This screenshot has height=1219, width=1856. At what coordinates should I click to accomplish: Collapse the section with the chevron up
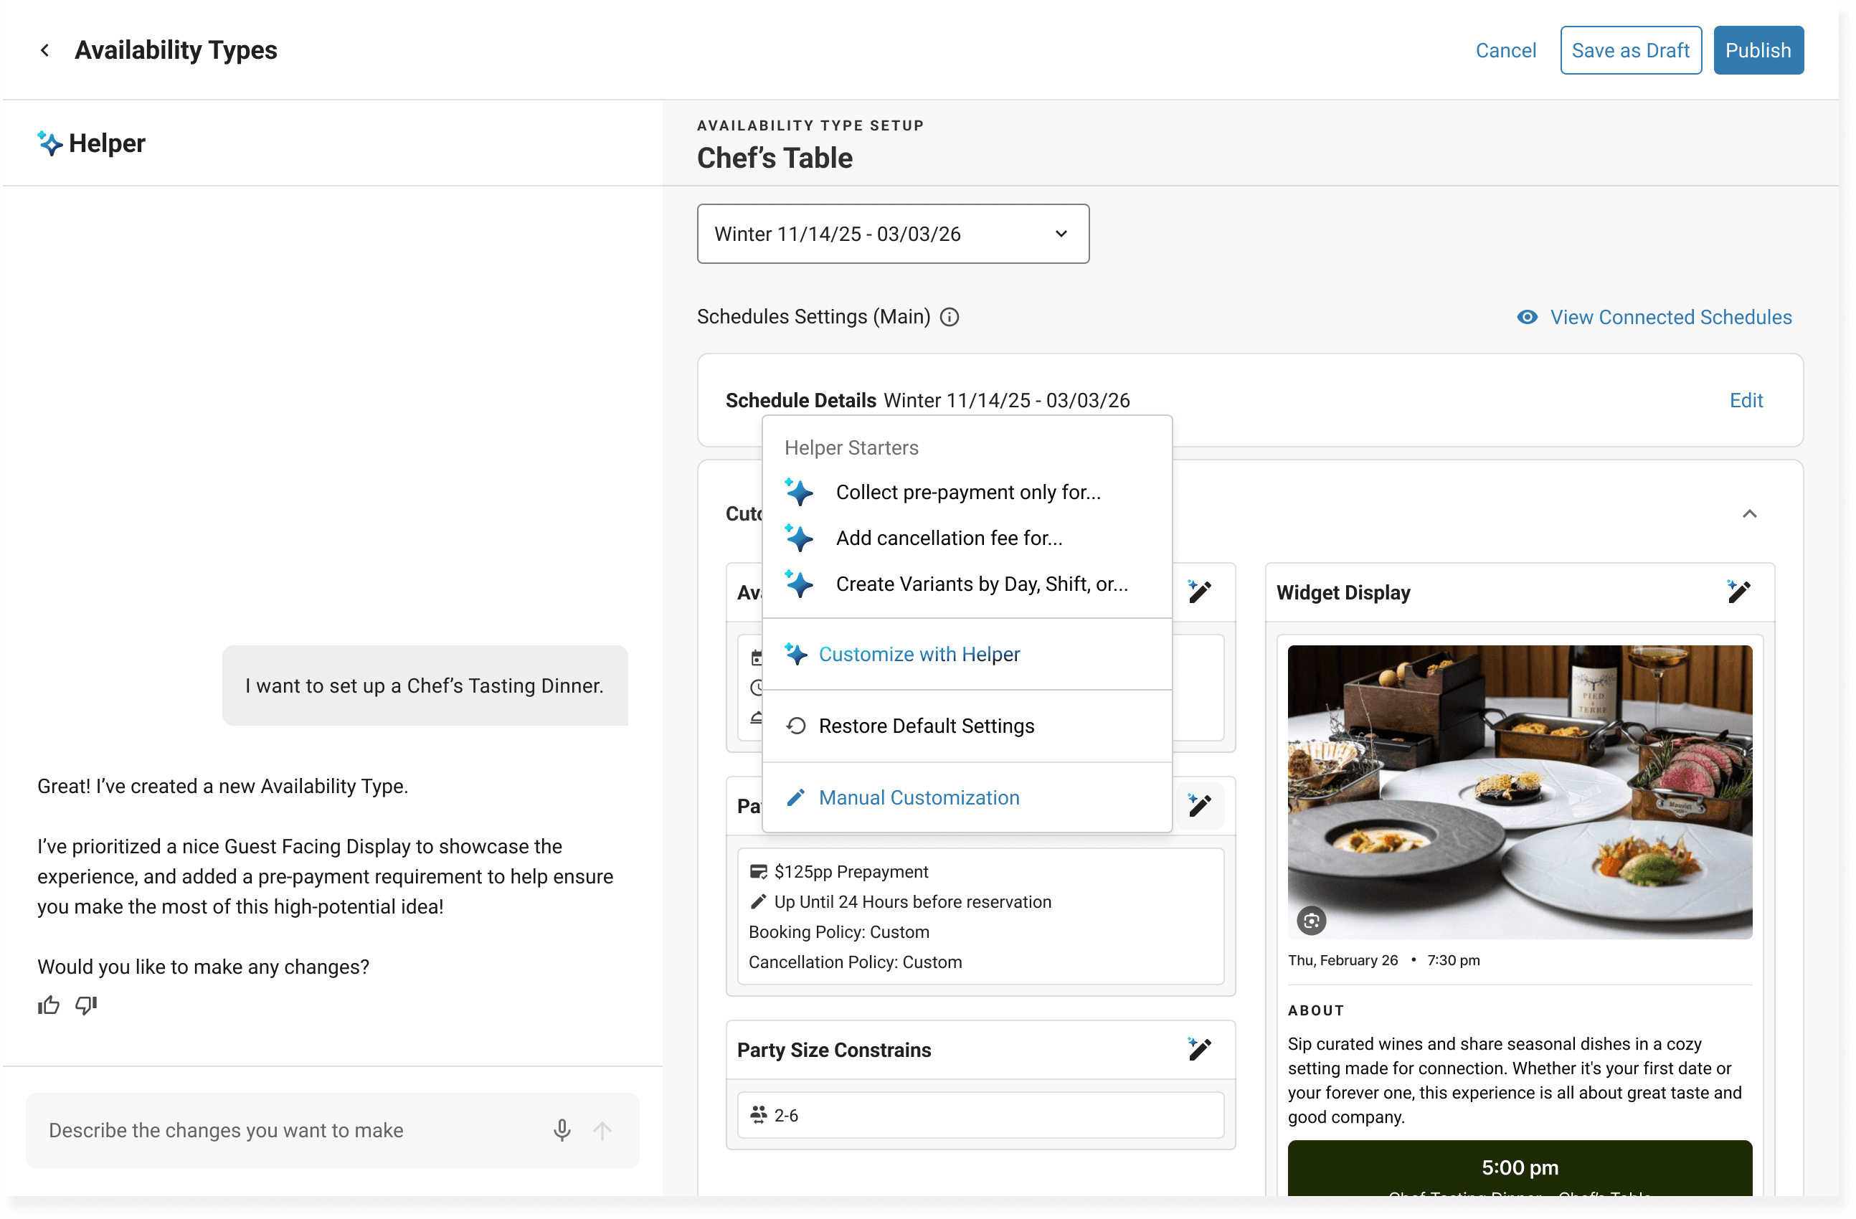[1749, 513]
